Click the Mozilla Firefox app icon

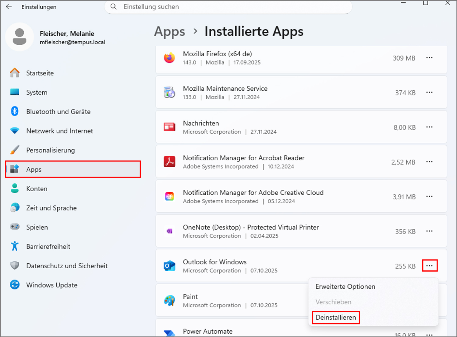pos(169,58)
